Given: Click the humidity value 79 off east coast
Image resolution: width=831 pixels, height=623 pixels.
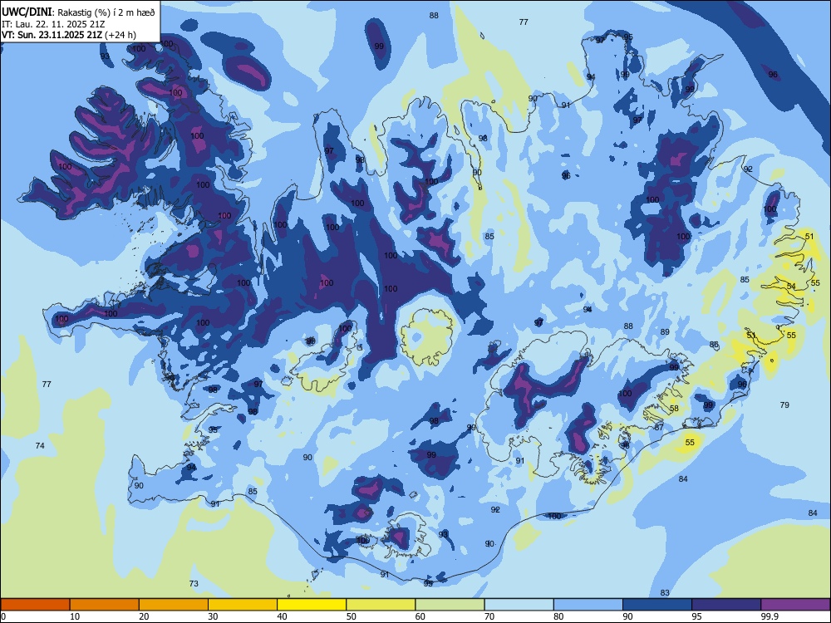Looking at the screenshot, I should point(785,405).
